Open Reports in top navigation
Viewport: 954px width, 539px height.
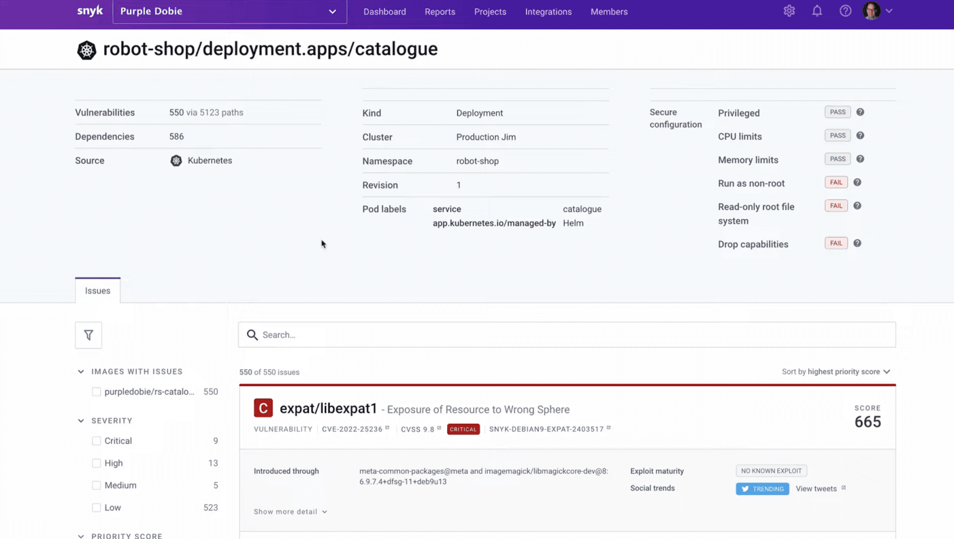pyautogui.click(x=440, y=12)
